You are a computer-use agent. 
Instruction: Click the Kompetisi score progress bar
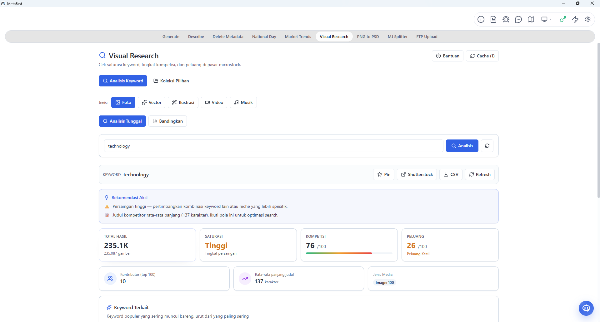click(x=349, y=253)
